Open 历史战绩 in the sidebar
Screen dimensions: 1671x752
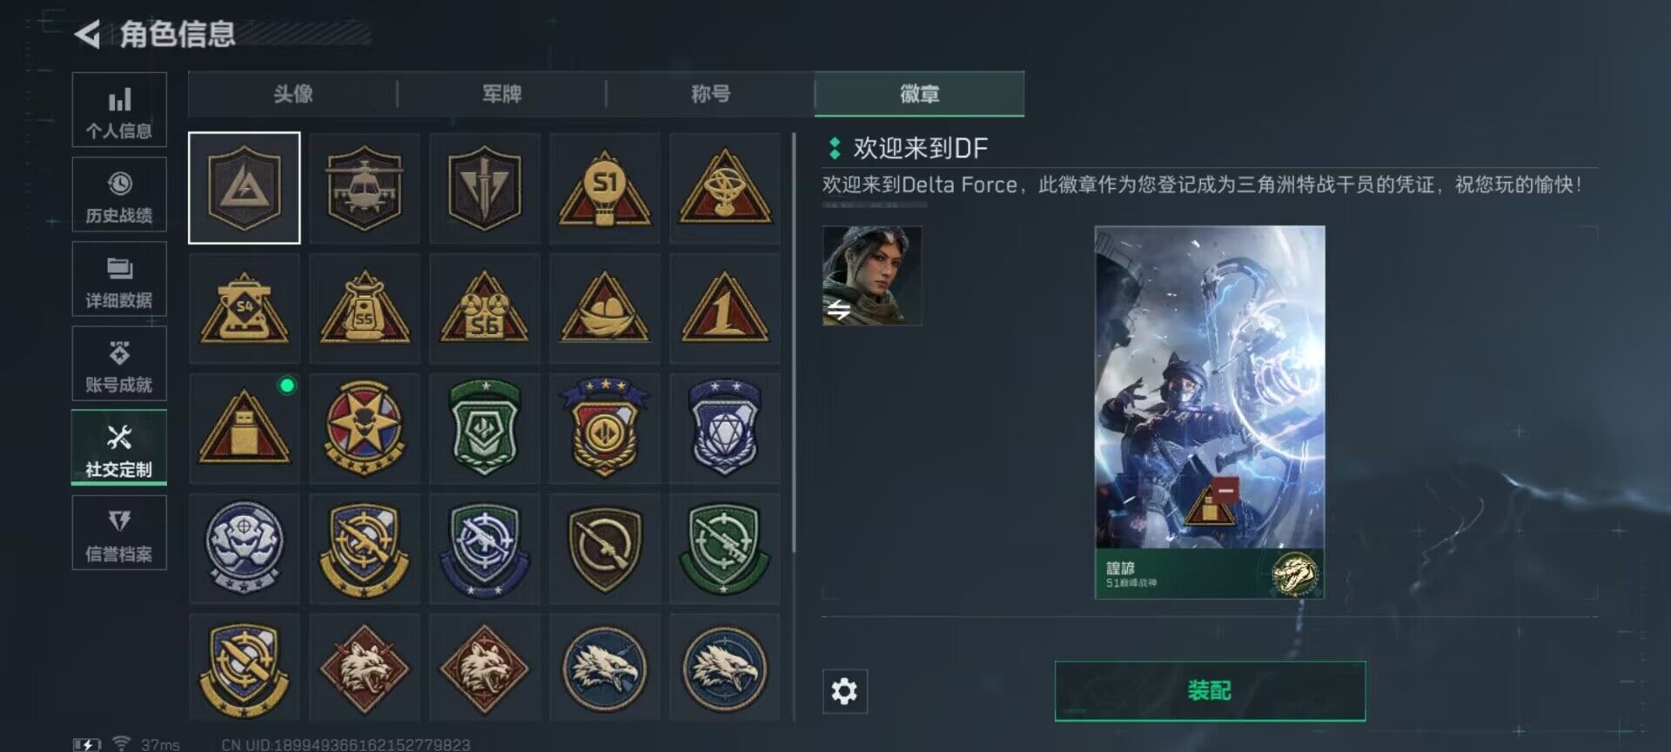click(x=119, y=194)
